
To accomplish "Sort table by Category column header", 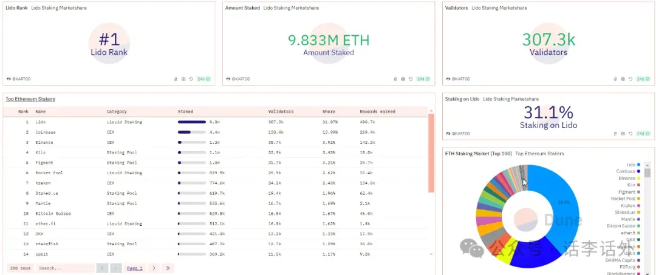I will (117, 112).
